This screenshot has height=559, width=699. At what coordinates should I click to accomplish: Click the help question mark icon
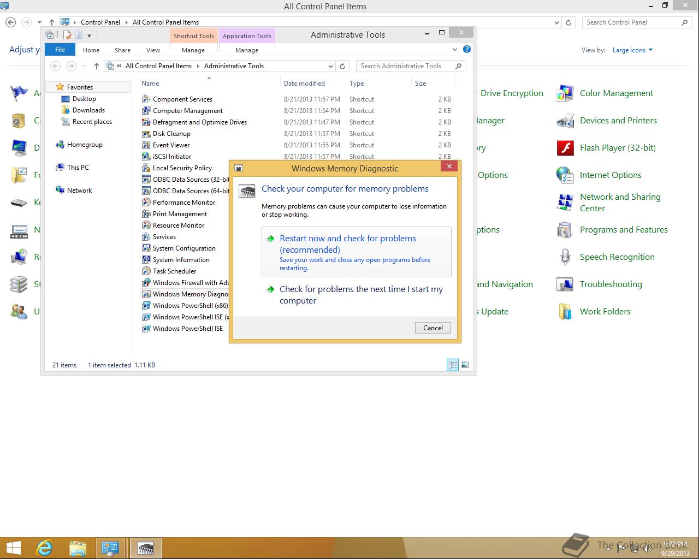(467, 49)
